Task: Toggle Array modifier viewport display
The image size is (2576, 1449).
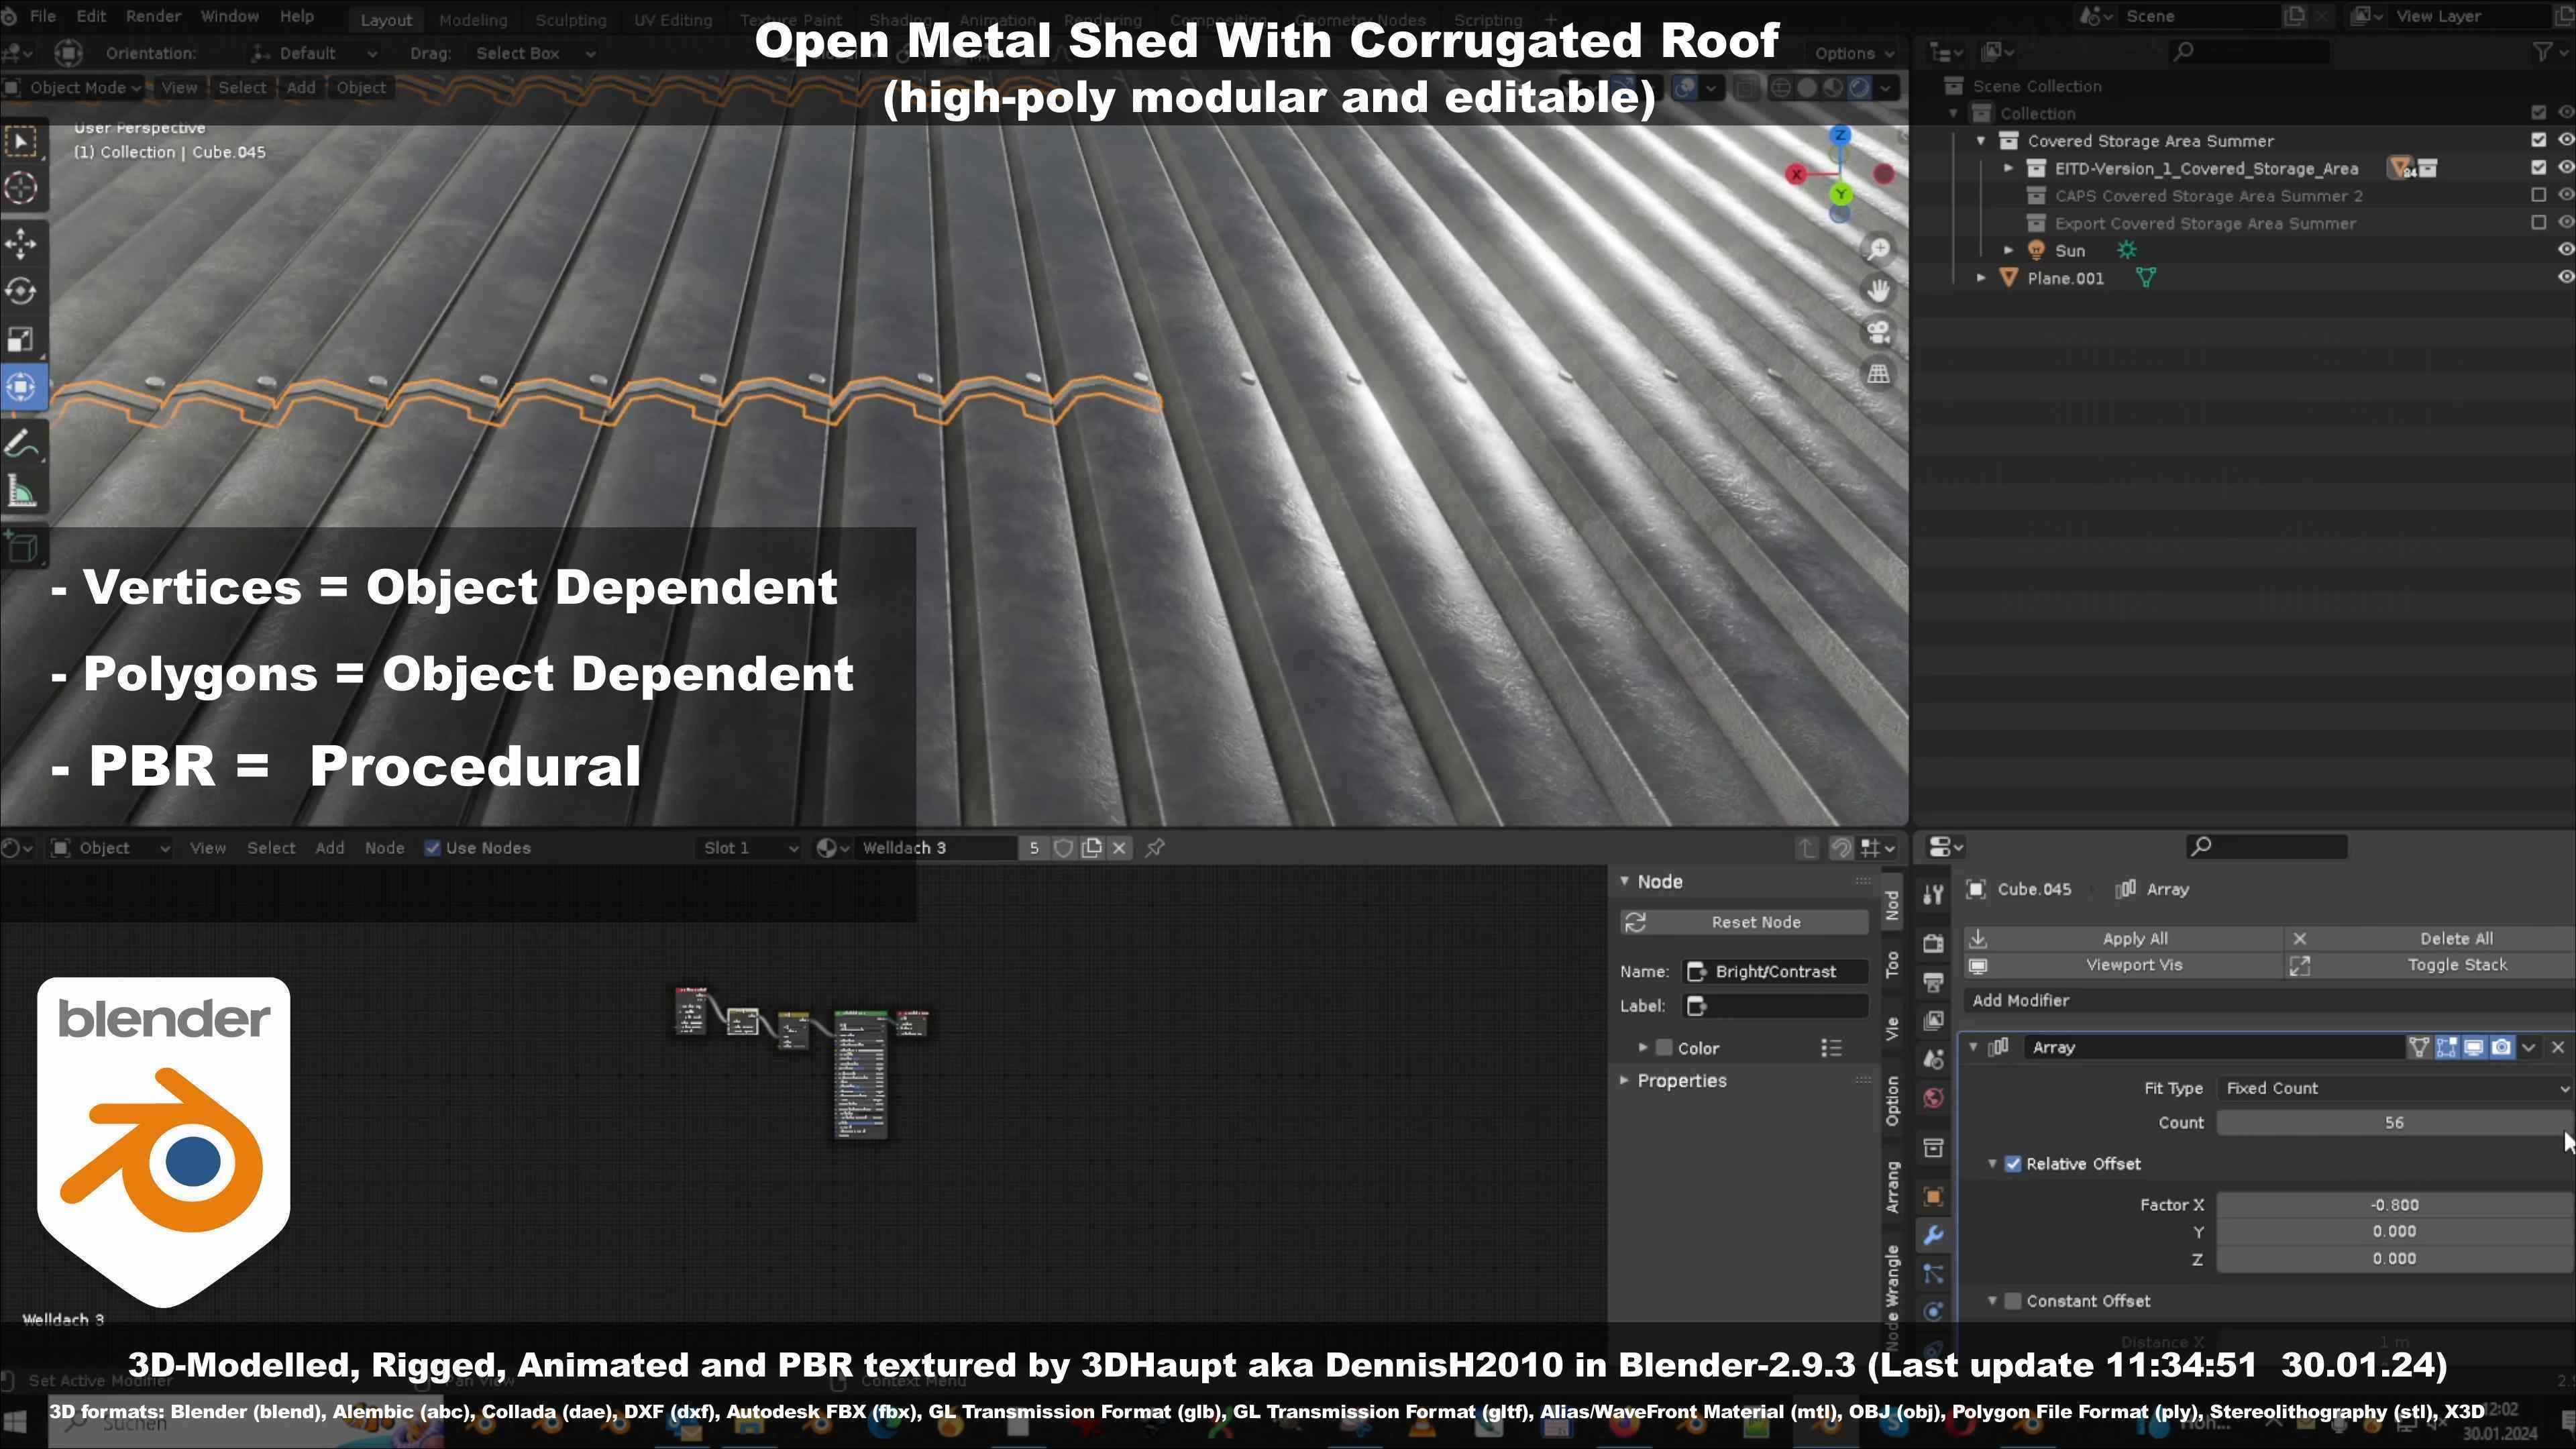Action: click(2473, 1047)
